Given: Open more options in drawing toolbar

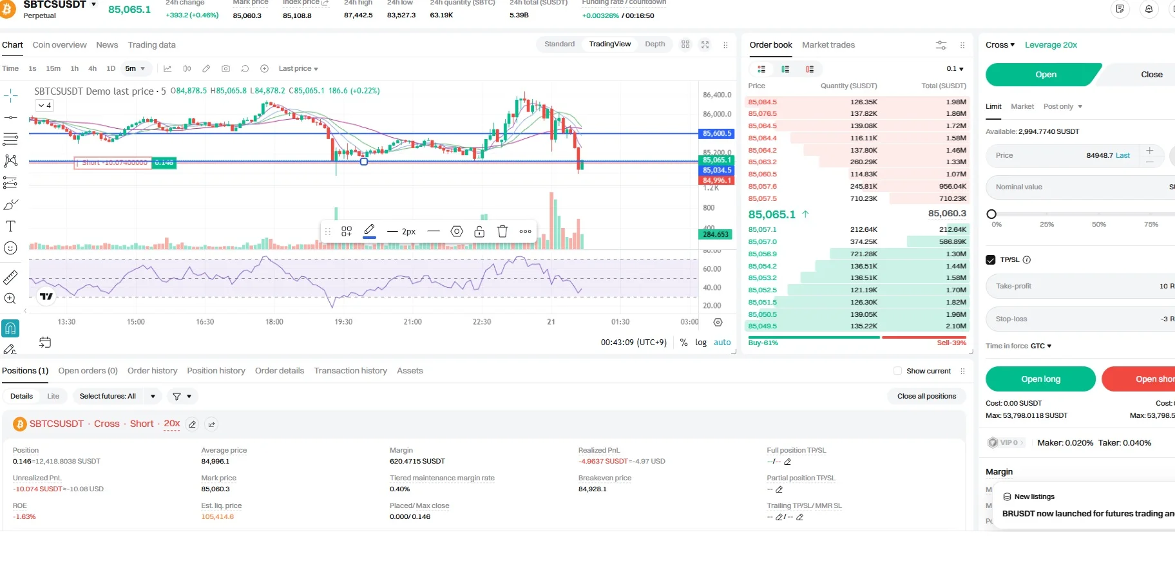Looking at the screenshot, I should (x=526, y=231).
